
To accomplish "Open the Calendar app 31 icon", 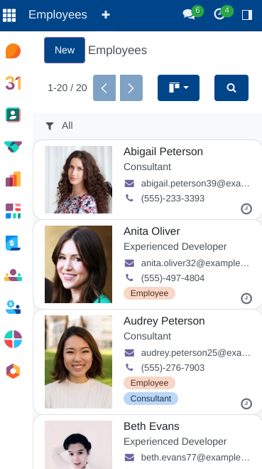I will pyautogui.click(x=13, y=83).
